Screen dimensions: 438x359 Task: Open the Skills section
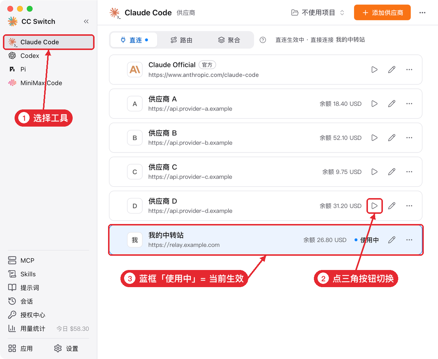[49, 274]
